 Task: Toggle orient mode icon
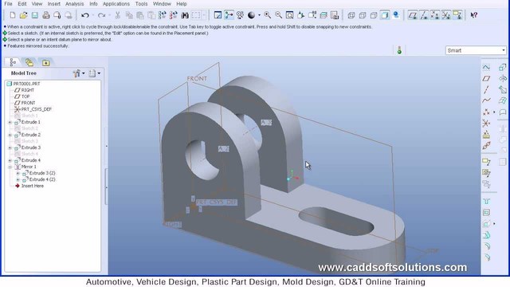click(x=240, y=15)
